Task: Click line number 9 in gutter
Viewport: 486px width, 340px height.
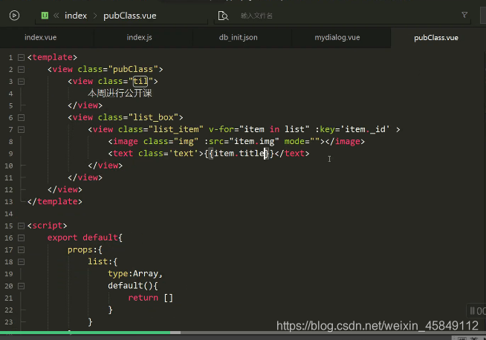Action: [11, 154]
